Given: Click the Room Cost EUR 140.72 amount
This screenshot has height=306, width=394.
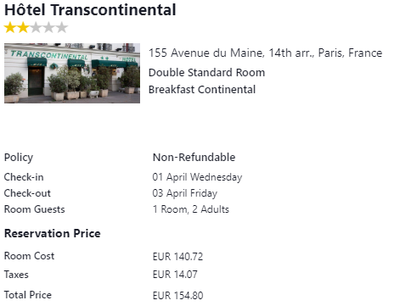Looking at the screenshot, I should (177, 257).
